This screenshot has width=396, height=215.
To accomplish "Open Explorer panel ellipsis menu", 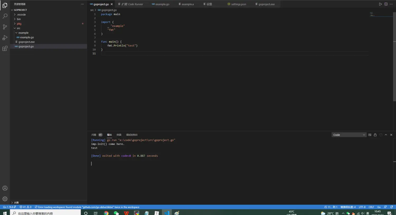I will click(82, 4).
